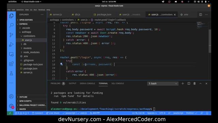Open Explorer panel more actions menu
Screen dimensions: 218x123
coord(42,14)
